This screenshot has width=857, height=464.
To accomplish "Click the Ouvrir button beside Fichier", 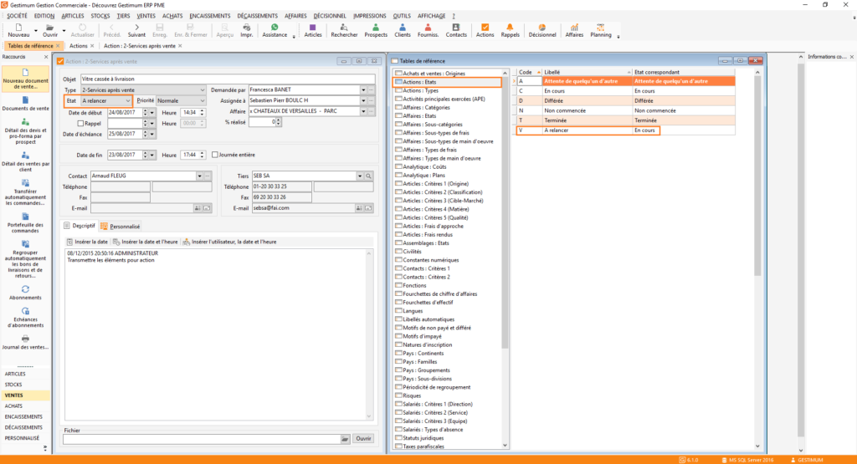I will tap(363, 439).
